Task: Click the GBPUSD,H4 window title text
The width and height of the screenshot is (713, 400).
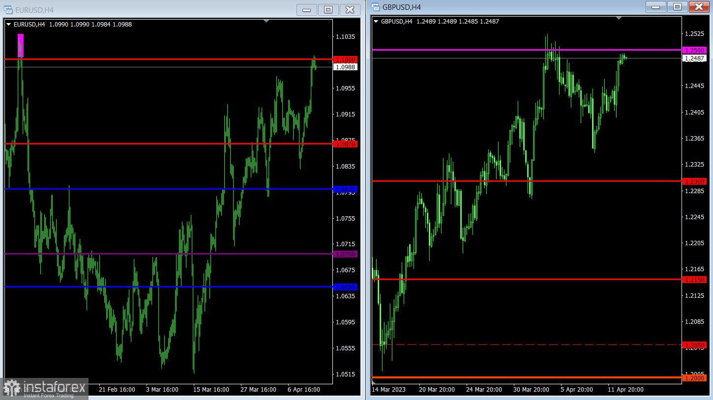Action: pyautogui.click(x=402, y=7)
